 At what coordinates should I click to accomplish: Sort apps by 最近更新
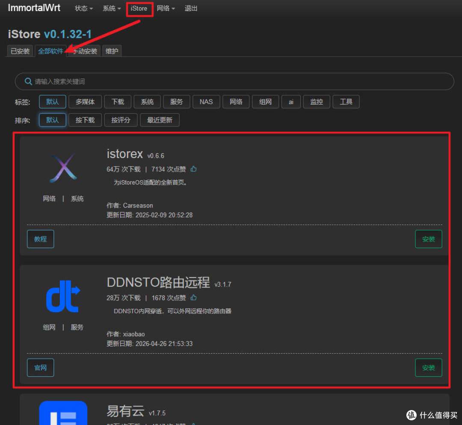[x=160, y=120]
